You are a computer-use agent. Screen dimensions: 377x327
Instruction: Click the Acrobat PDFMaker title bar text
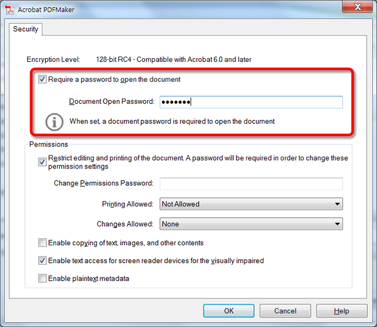pyautogui.click(x=47, y=10)
